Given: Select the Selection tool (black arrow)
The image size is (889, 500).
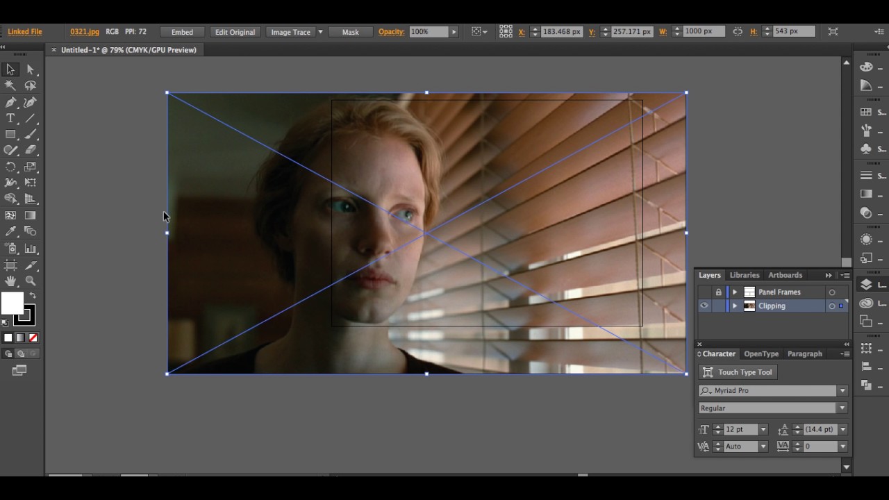Looking at the screenshot, I should [x=10, y=69].
